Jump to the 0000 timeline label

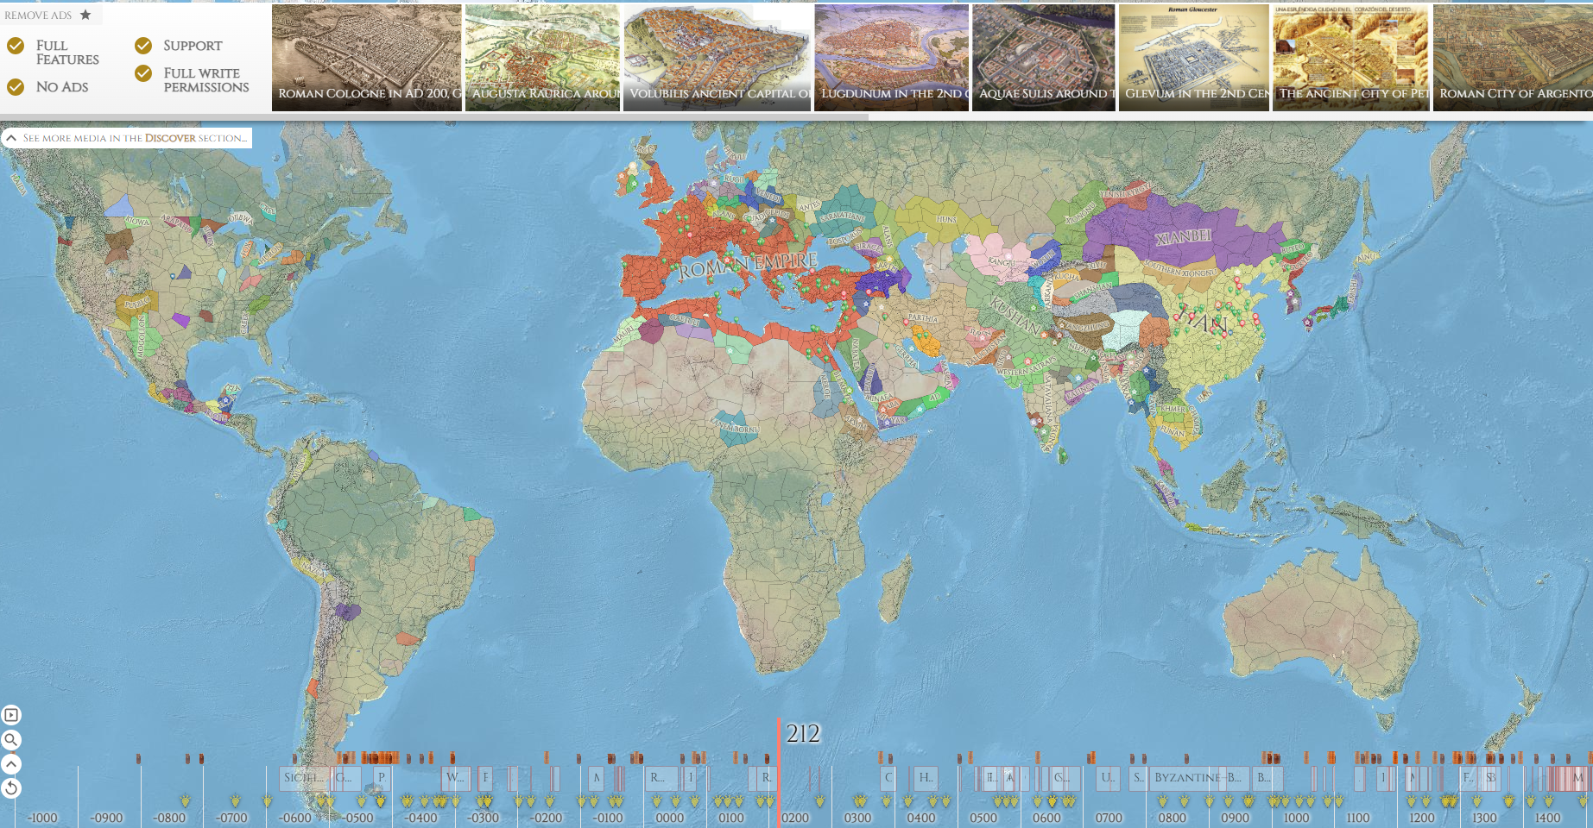(669, 818)
